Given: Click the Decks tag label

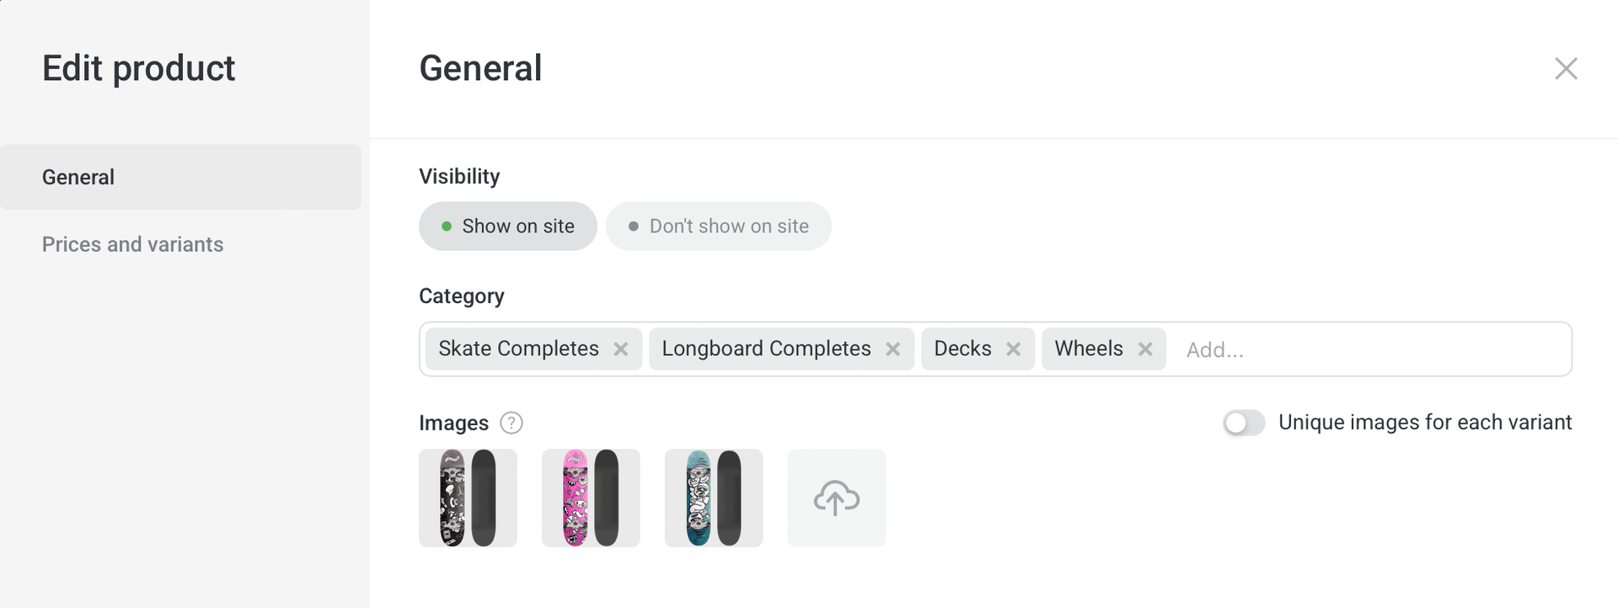Looking at the screenshot, I should coord(962,349).
